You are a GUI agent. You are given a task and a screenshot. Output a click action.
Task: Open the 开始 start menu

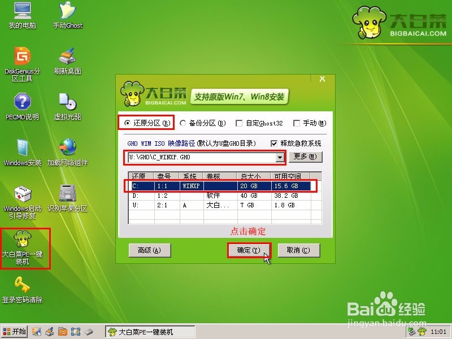(x=14, y=332)
